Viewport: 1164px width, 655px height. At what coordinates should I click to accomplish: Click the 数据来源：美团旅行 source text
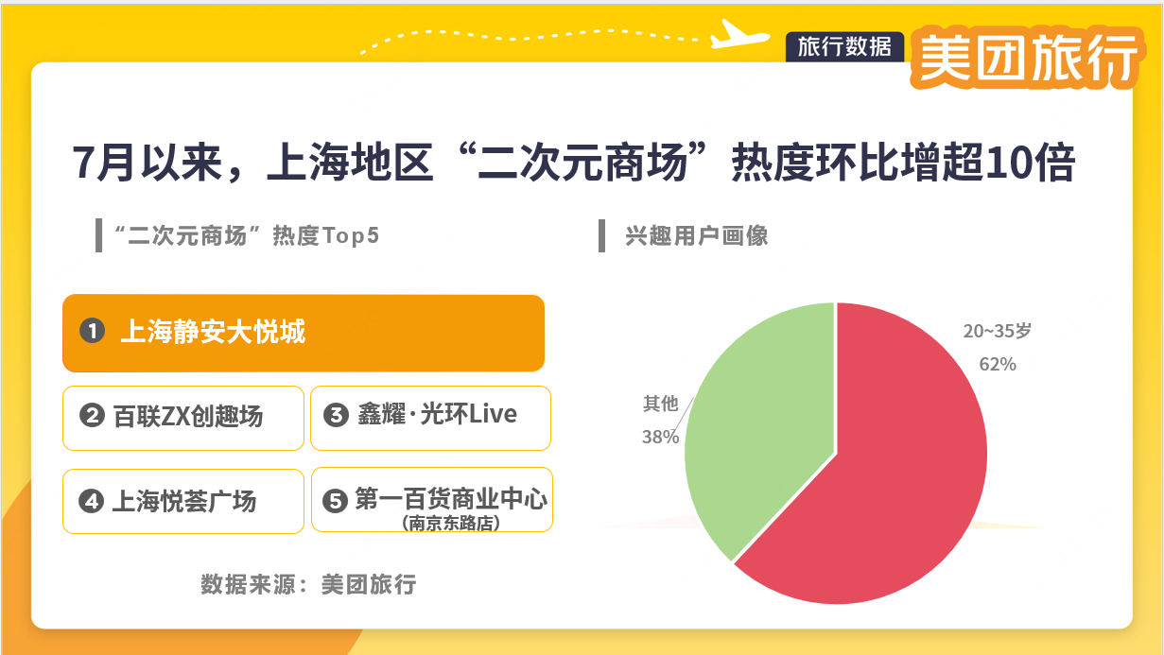308,584
